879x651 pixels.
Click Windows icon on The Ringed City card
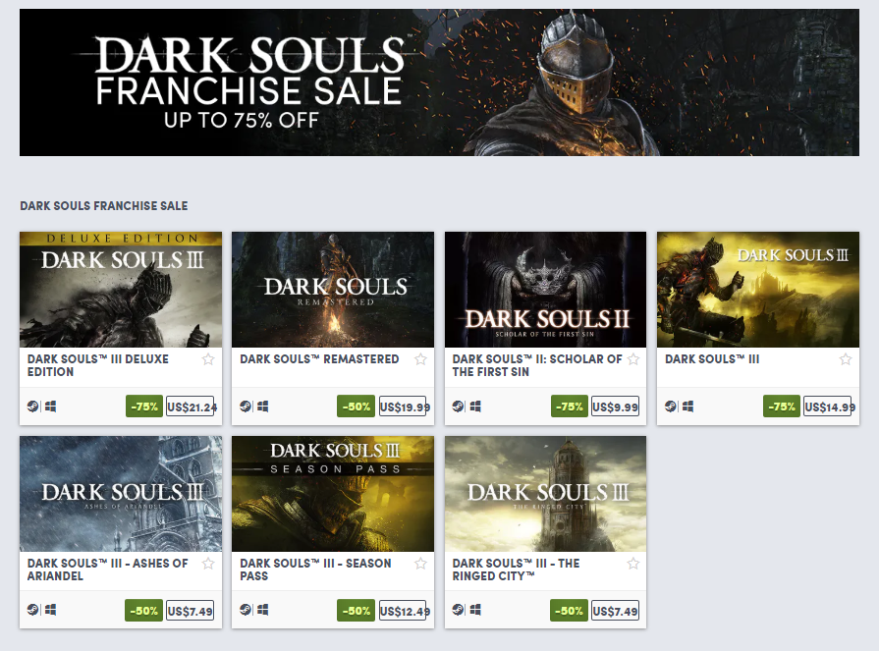(475, 610)
